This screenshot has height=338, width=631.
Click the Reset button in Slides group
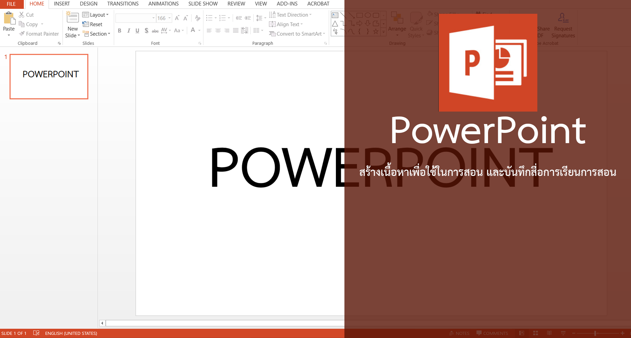pyautogui.click(x=93, y=24)
